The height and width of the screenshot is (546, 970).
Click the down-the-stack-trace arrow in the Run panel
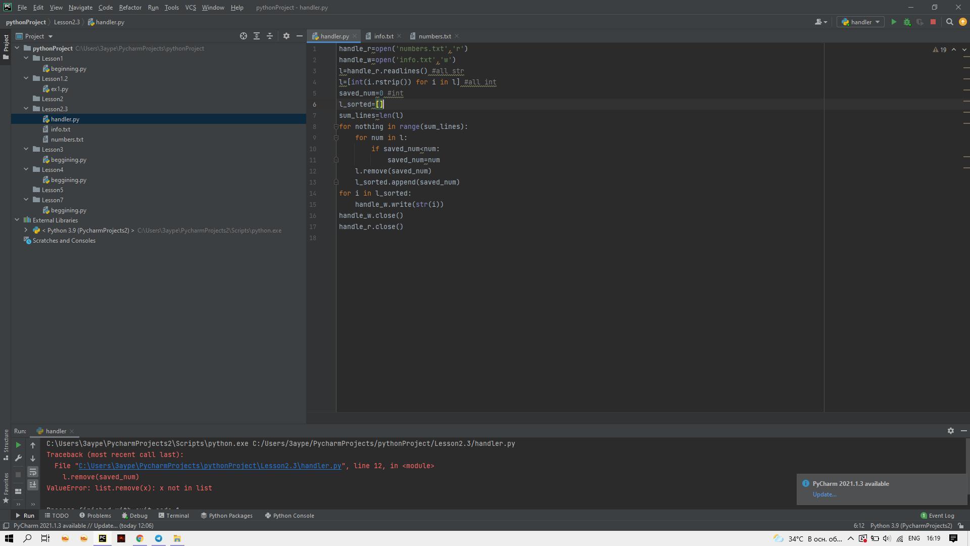[33, 459]
